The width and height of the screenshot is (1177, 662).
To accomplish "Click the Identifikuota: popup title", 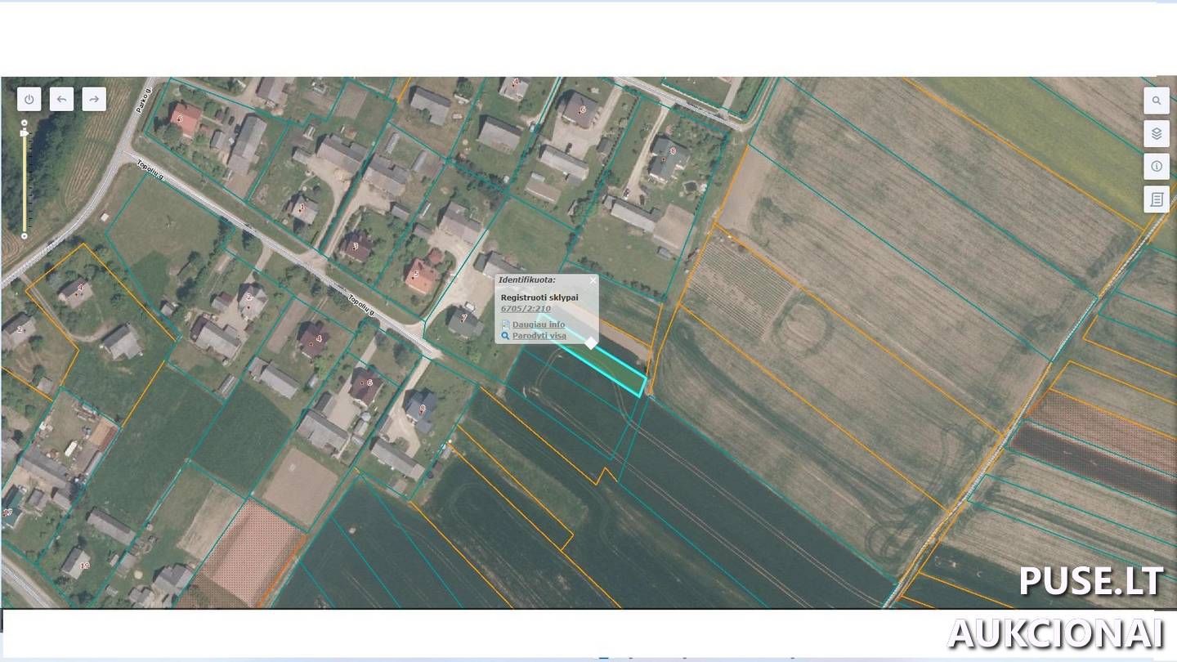I will 527,280.
